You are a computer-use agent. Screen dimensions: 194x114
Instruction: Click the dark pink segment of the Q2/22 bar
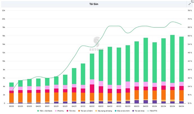(92, 89)
